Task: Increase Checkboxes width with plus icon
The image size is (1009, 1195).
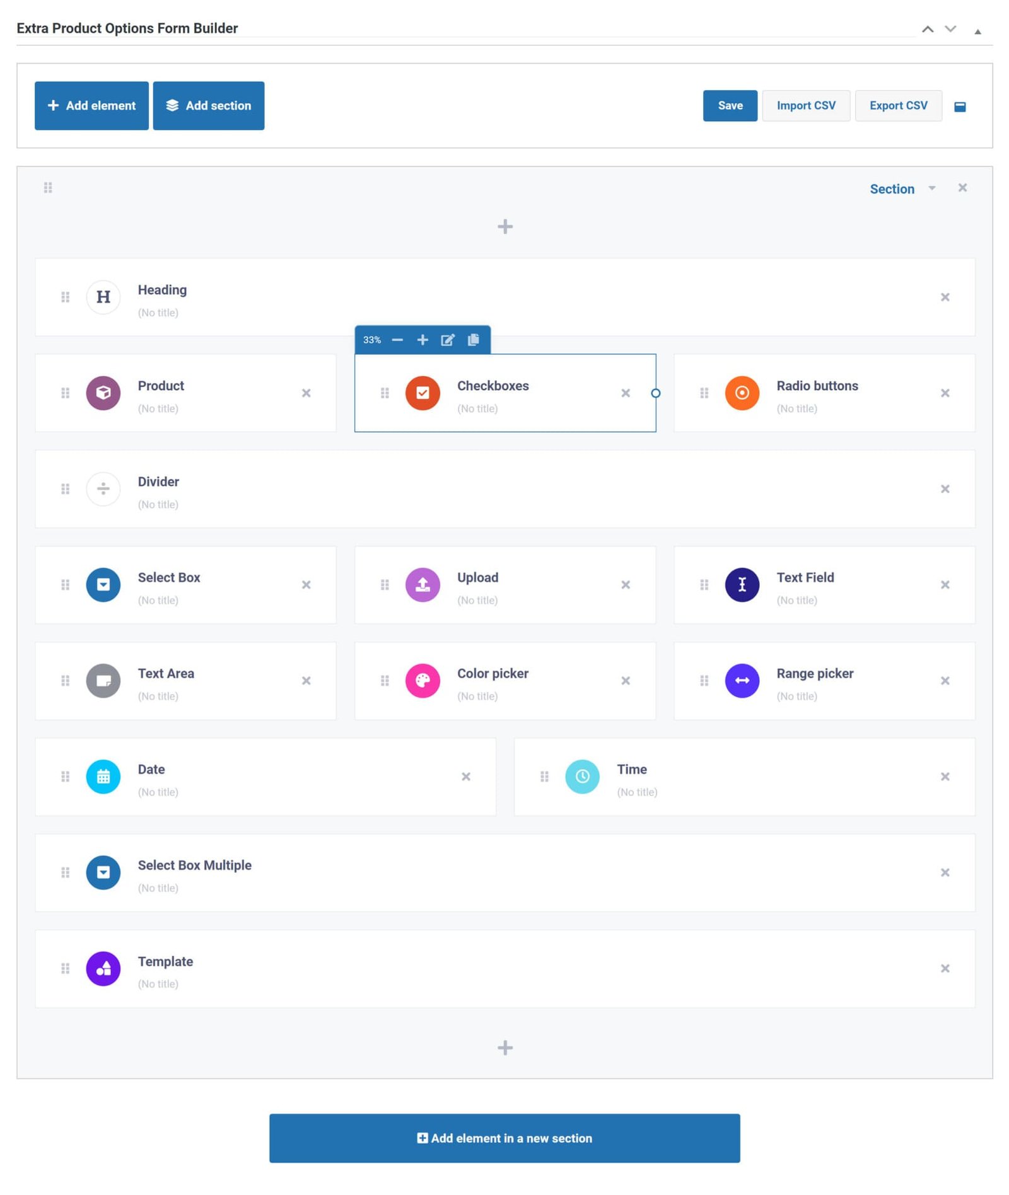Action: click(x=423, y=340)
